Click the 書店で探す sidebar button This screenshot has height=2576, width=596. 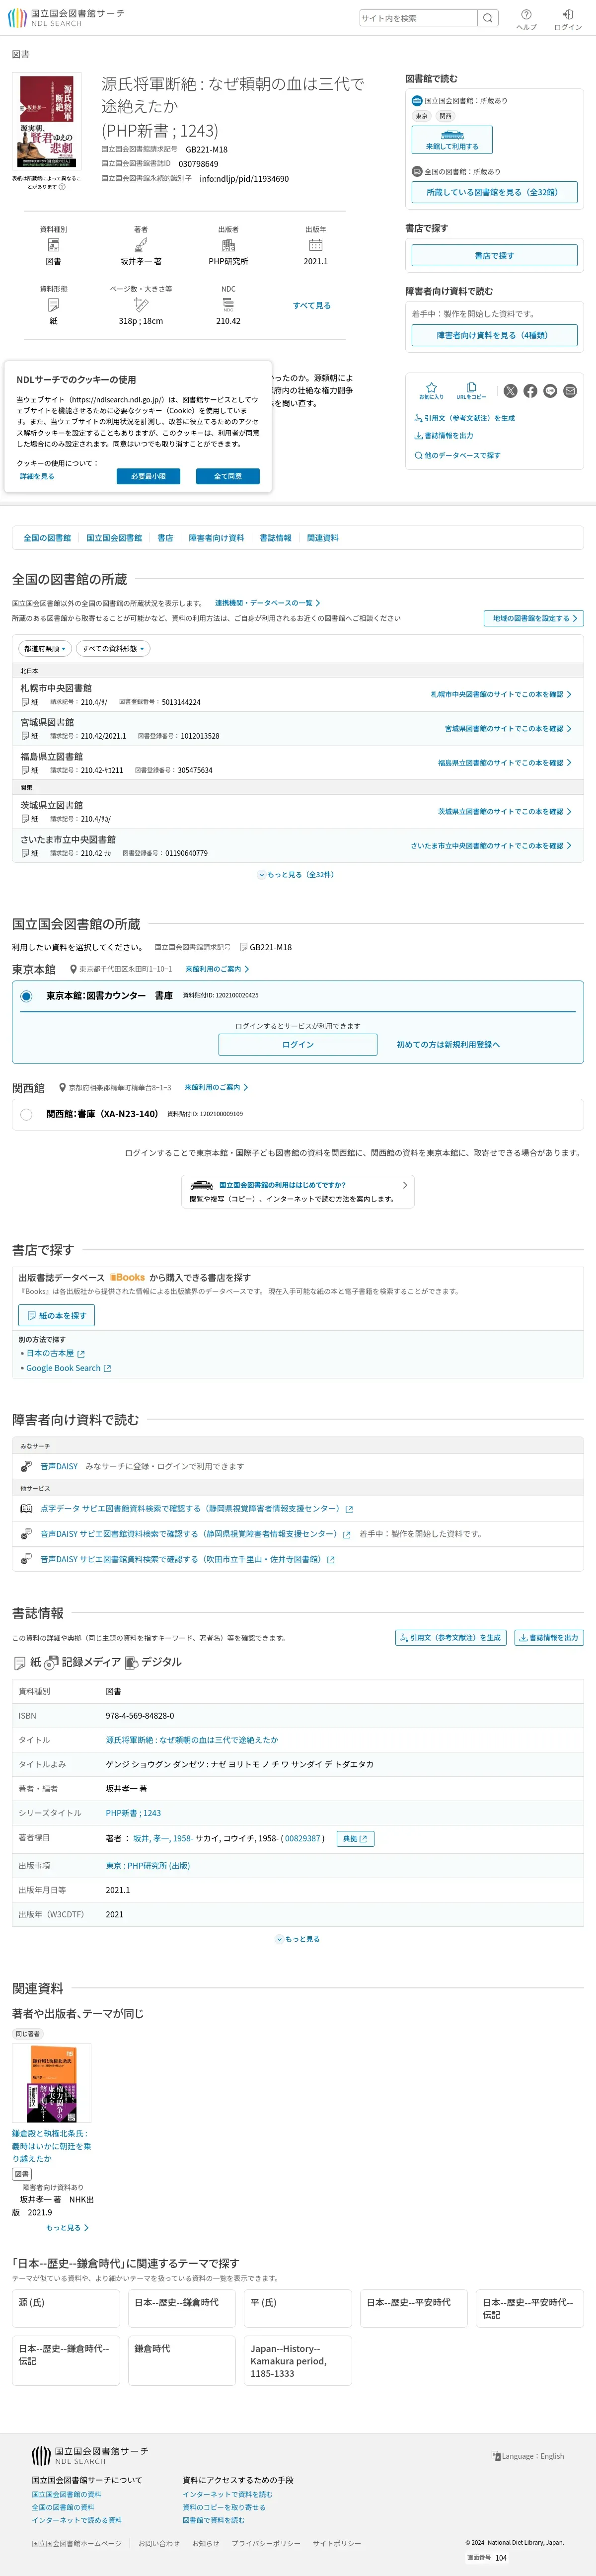point(494,256)
